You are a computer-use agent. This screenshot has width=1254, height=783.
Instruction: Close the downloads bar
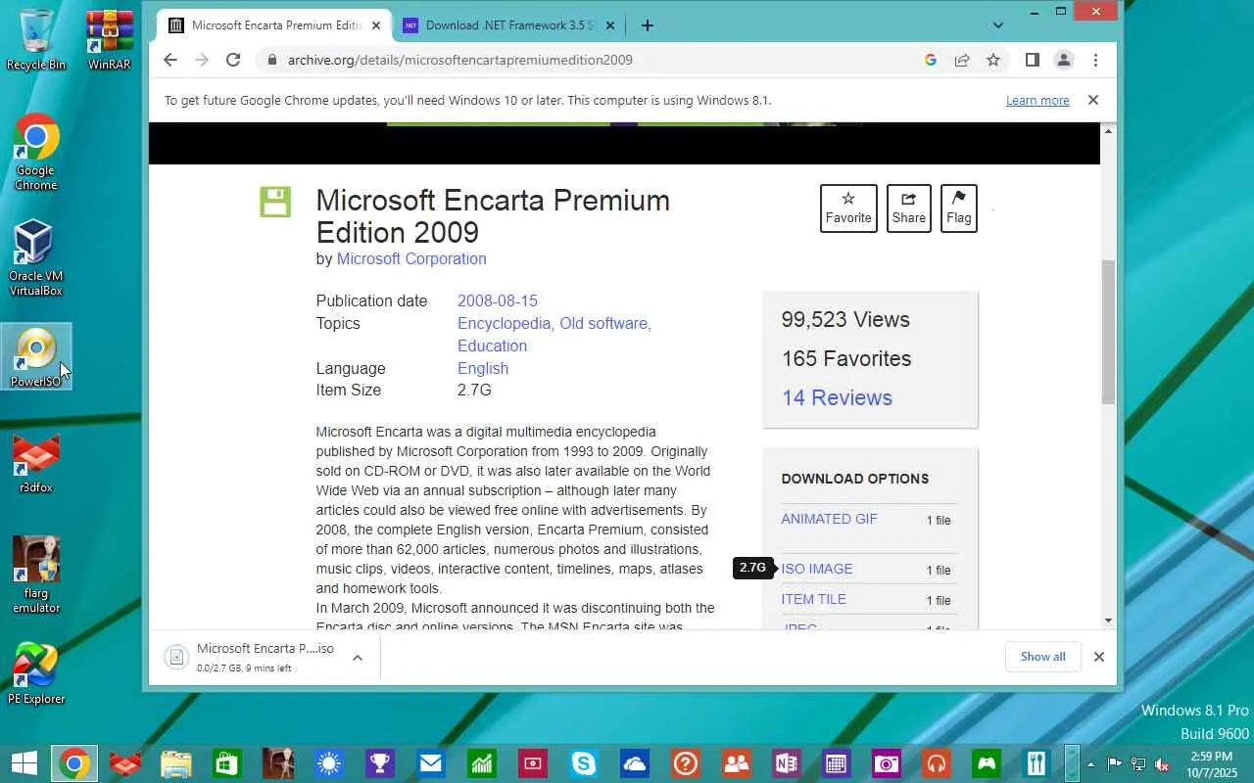pos(1099,657)
